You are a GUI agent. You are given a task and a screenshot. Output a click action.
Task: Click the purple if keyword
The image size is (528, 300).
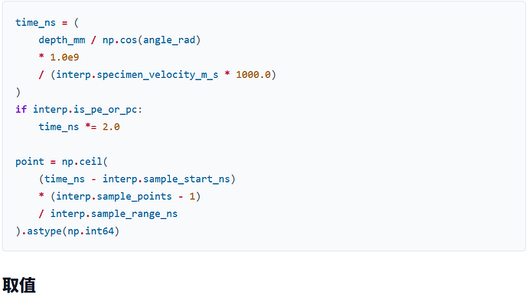pyautogui.click(x=21, y=109)
